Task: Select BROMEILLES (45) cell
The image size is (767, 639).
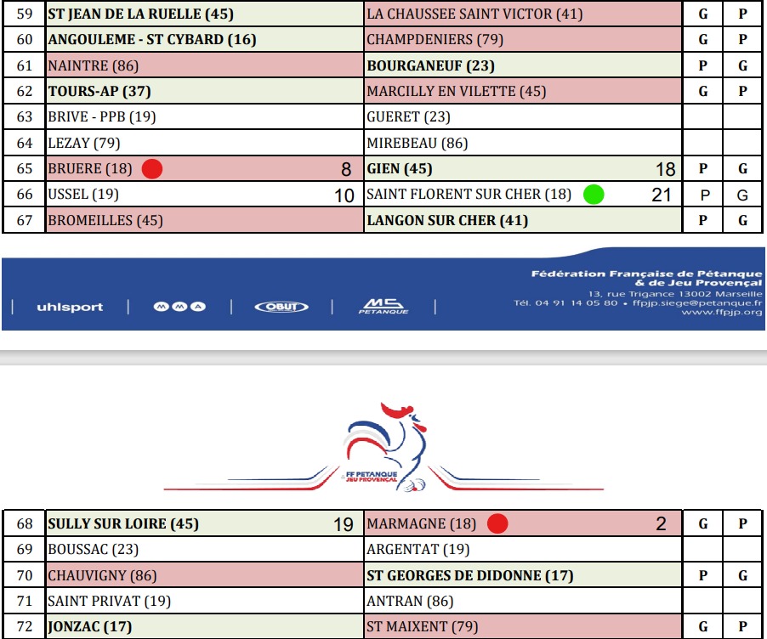Action: [204, 220]
